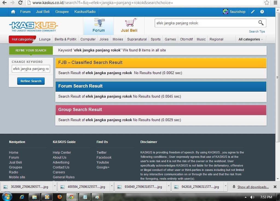Image resolution: width=280 pixels, height=201 pixels.
Task: Open the Music category
Action: point(201,39)
